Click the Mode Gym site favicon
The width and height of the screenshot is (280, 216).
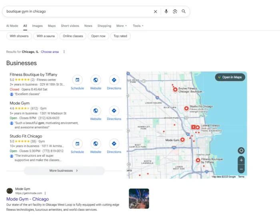coord(10,191)
